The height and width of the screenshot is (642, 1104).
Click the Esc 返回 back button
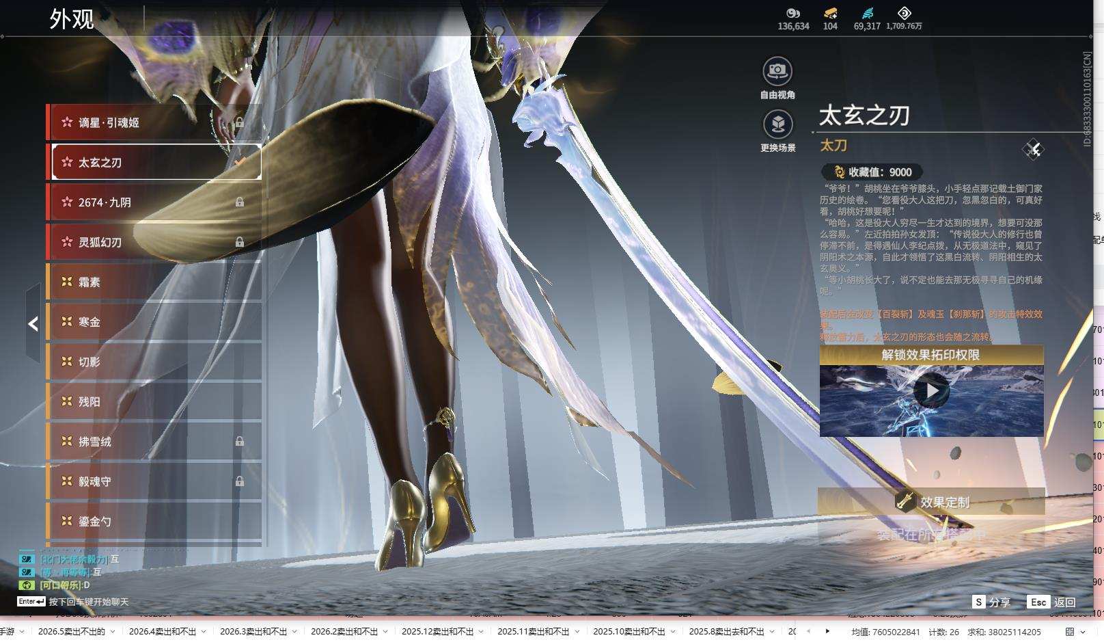coord(1051,602)
